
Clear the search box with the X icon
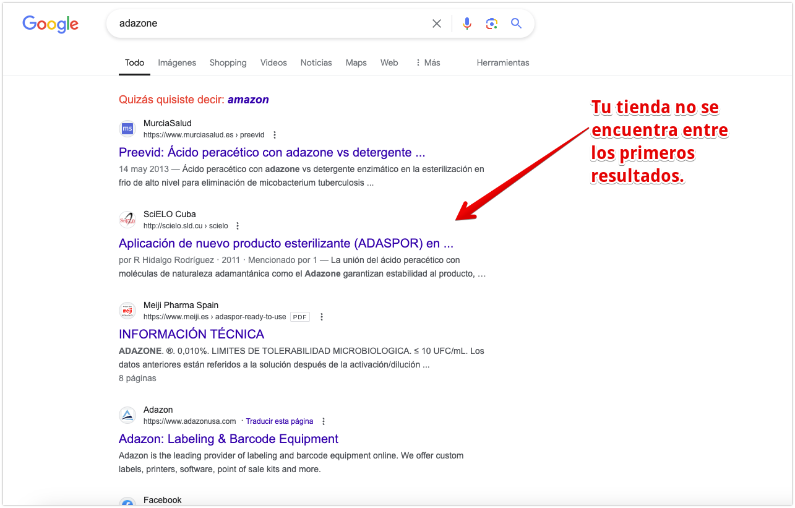tap(437, 24)
